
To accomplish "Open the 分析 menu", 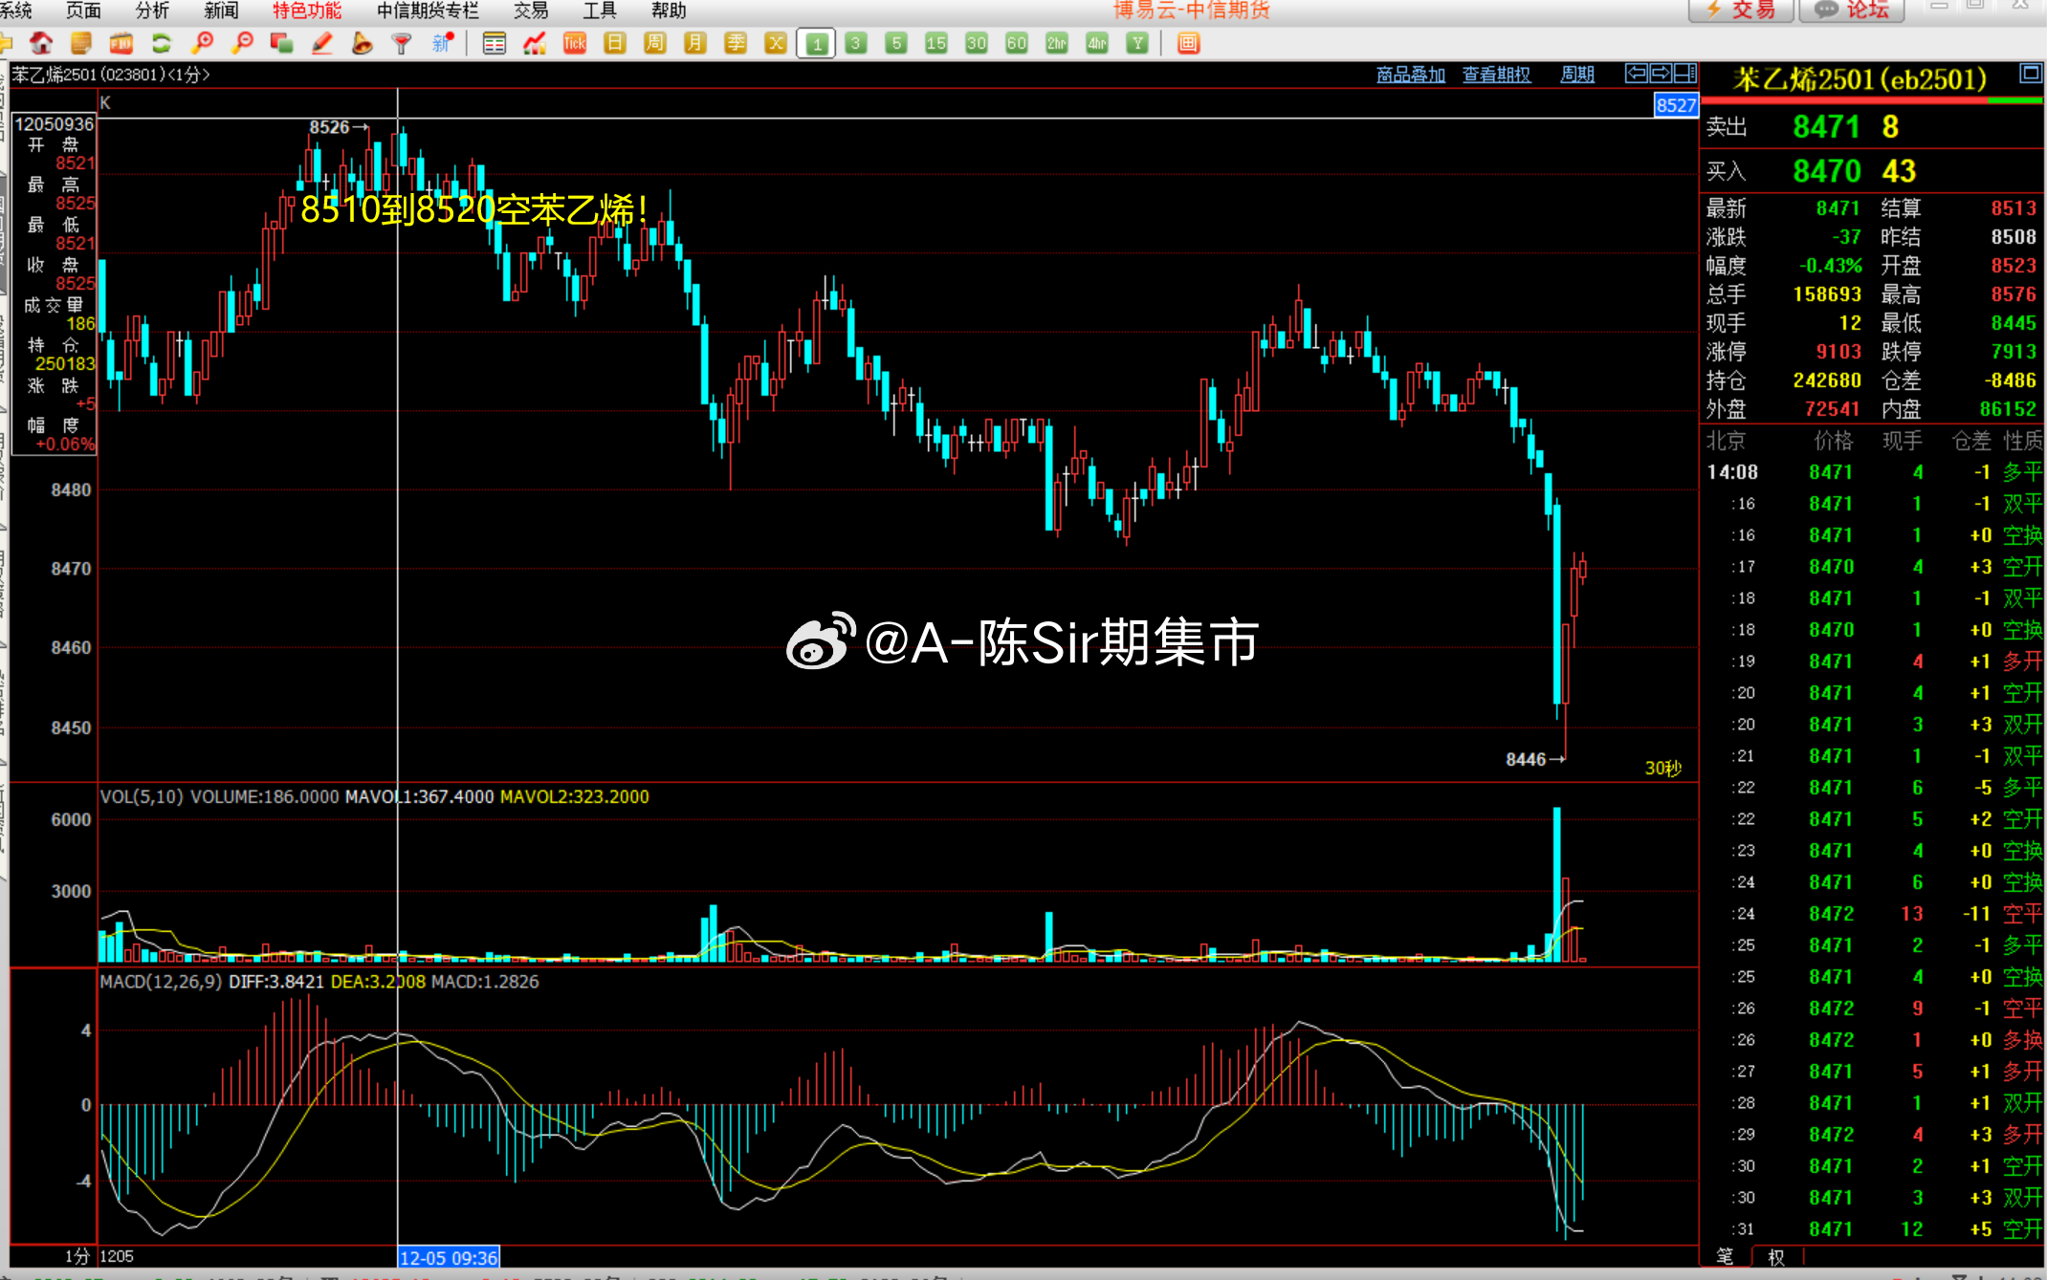I will pyautogui.click(x=152, y=11).
